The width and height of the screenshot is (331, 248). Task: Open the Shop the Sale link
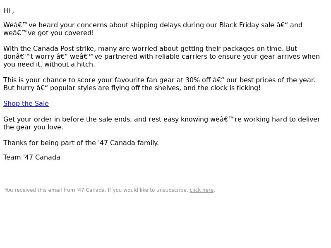(26, 104)
